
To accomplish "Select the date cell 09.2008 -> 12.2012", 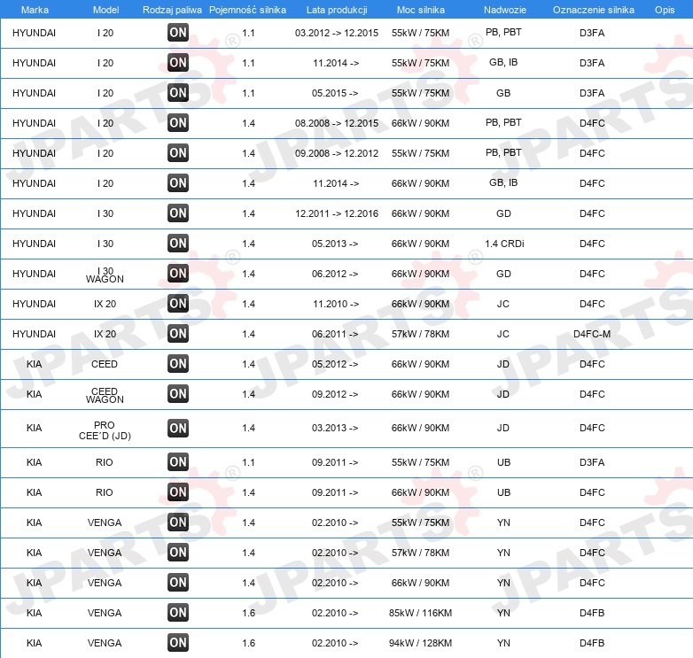I will point(337,153).
